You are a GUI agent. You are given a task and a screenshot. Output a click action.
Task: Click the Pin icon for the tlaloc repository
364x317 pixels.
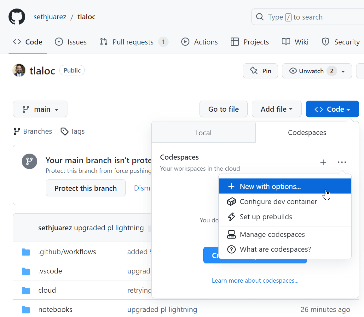pos(253,71)
